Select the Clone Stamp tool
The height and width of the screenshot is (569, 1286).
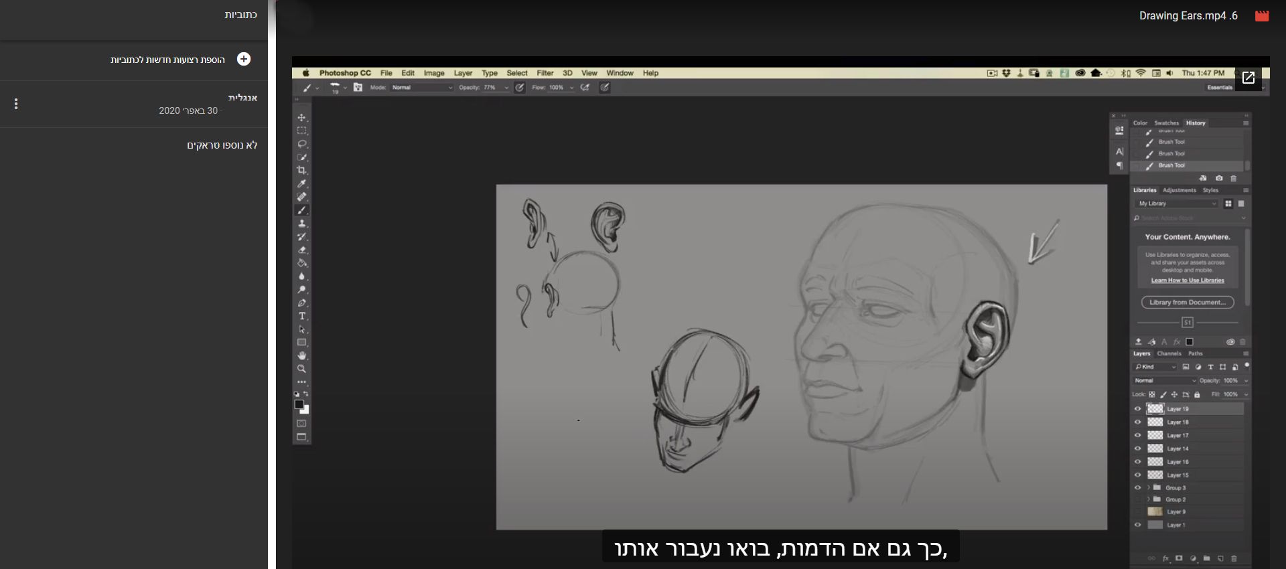point(301,224)
